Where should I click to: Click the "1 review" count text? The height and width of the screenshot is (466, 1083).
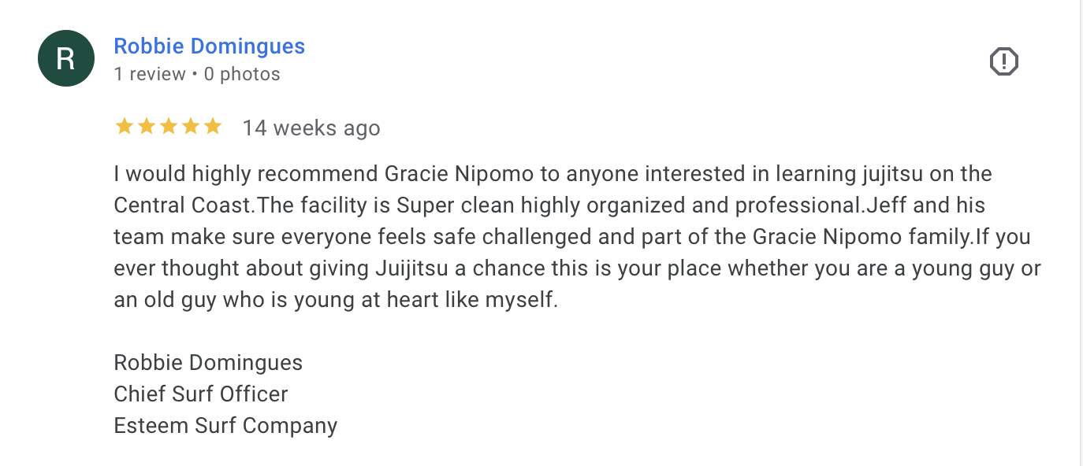pos(149,74)
